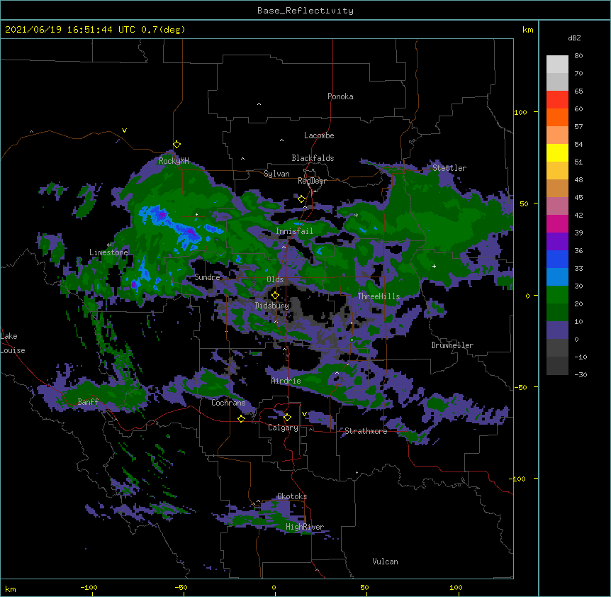This screenshot has height=597, width=611.
Task: Click the Banff map label
Action: tap(88, 402)
